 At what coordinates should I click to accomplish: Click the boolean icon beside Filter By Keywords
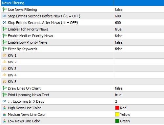click(5, 49)
